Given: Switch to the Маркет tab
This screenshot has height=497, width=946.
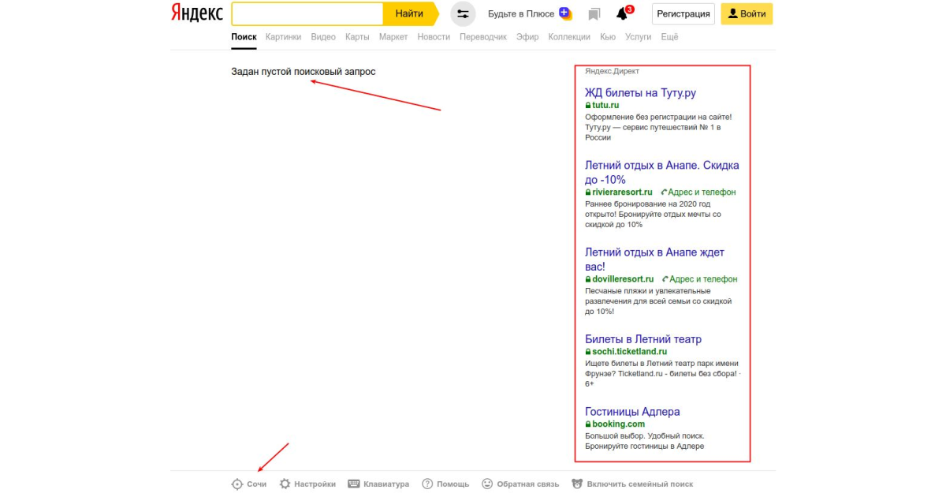Looking at the screenshot, I should [393, 37].
